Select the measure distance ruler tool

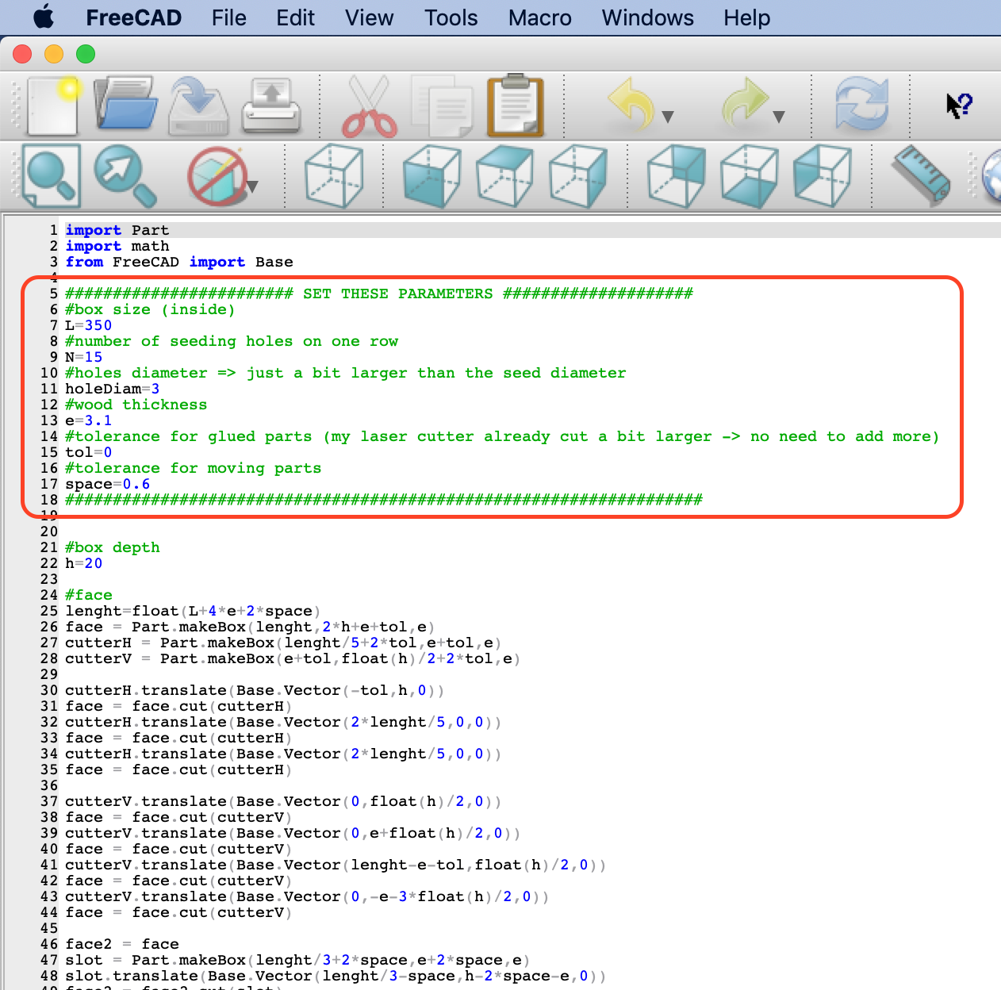click(x=921, y=175)
